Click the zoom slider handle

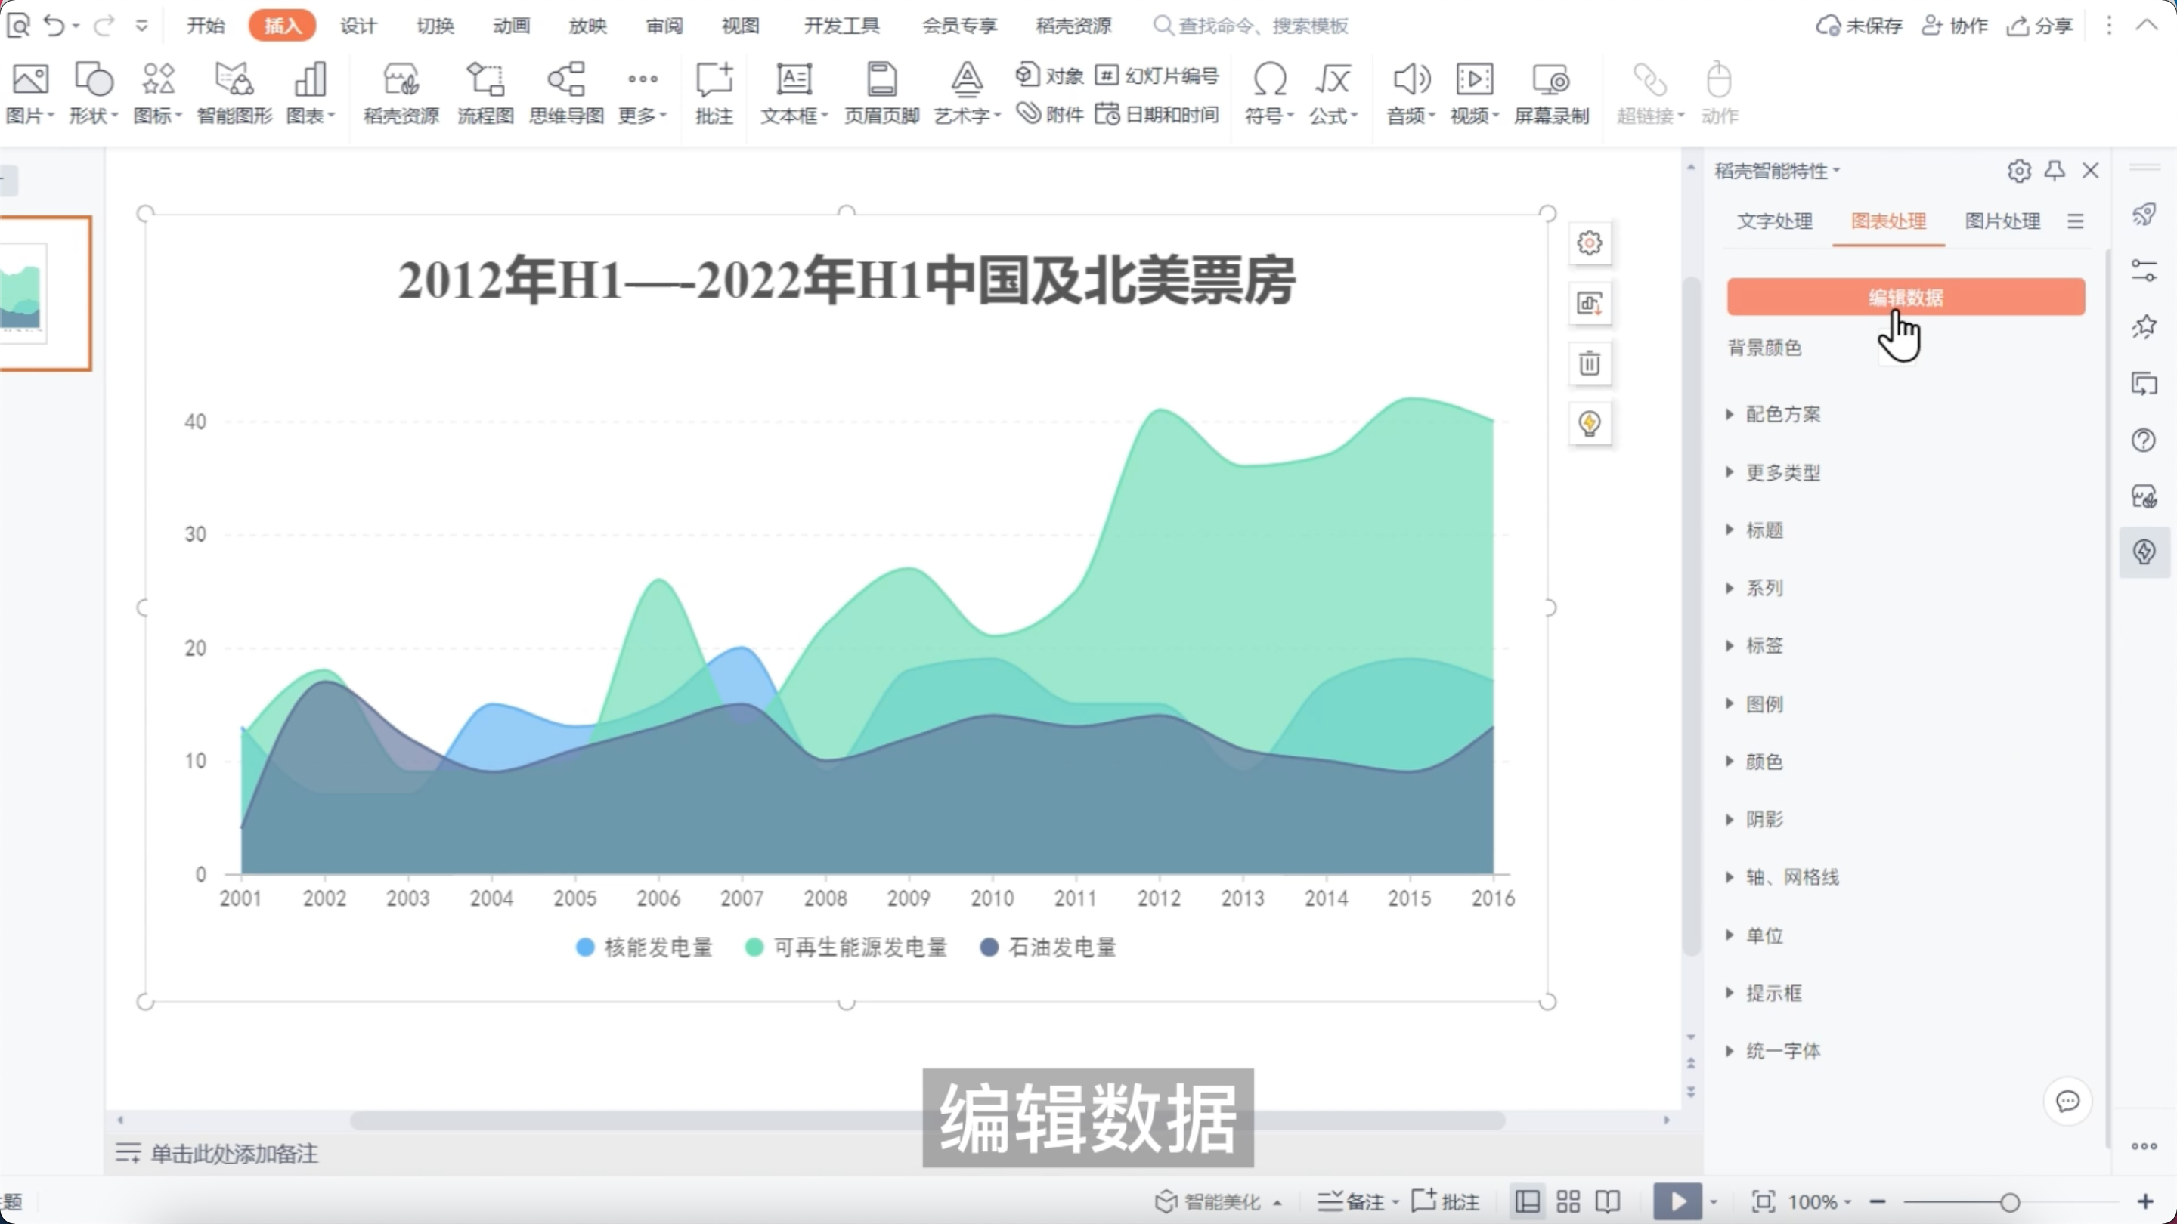tap(2010, 1202)
